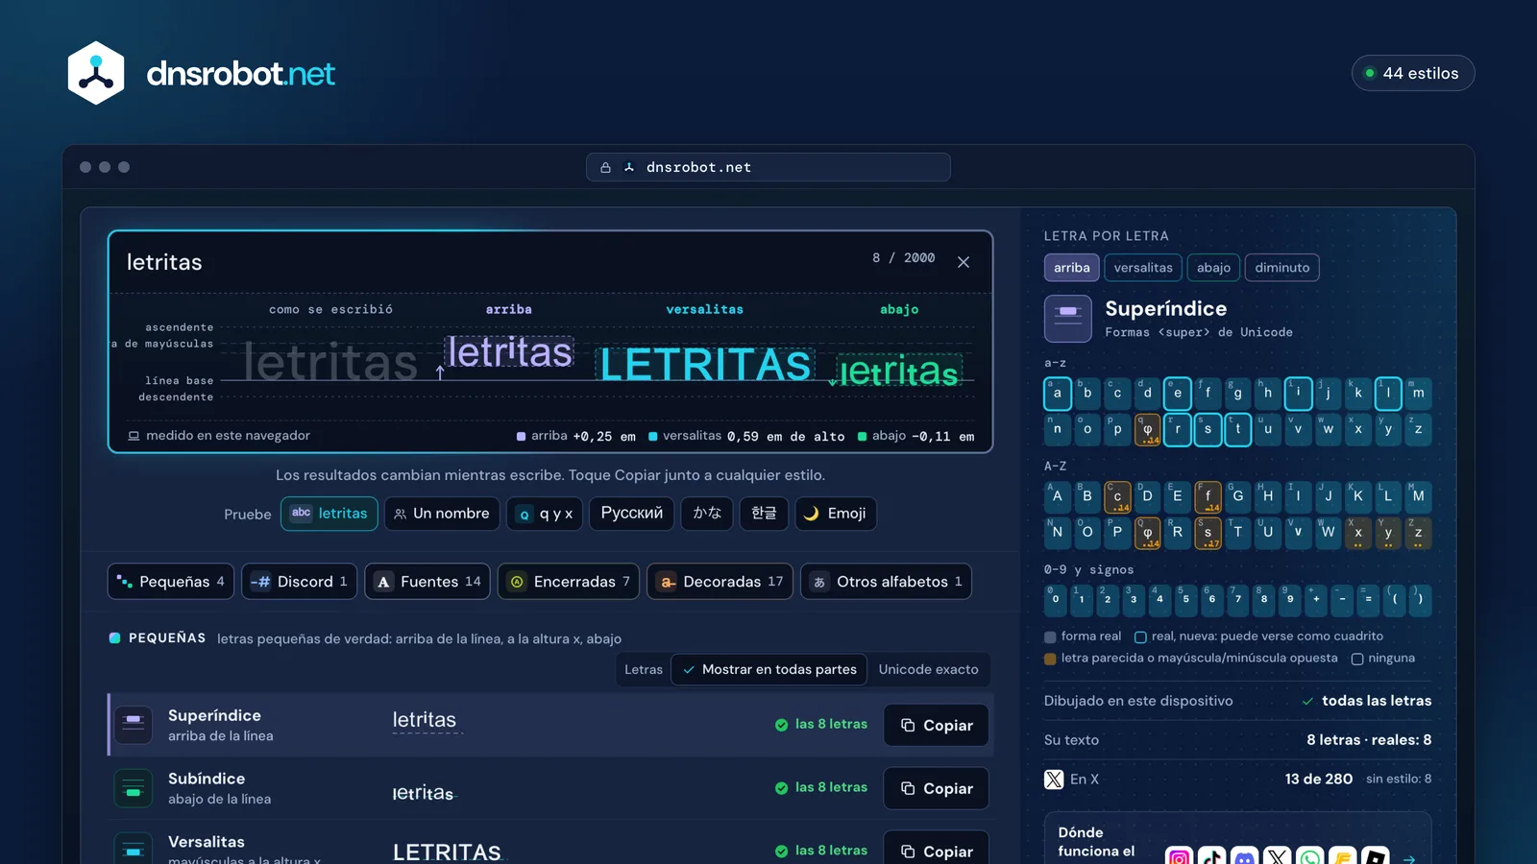The image size is (1537, 864).
Task: Filter by Pequeñas category
Action: pos(171,581)
